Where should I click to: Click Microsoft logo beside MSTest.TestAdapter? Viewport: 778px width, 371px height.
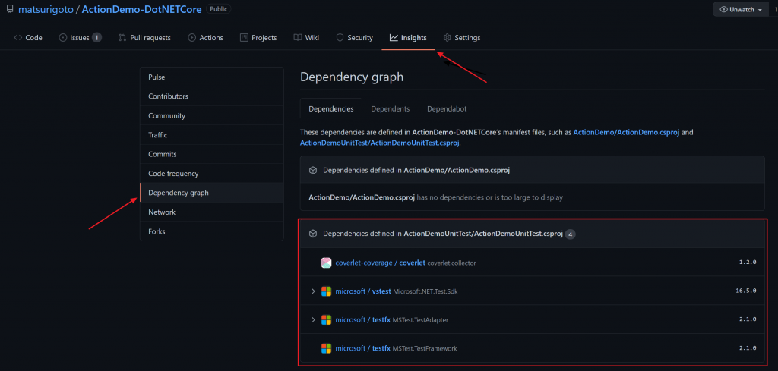[x=326, y=320]
